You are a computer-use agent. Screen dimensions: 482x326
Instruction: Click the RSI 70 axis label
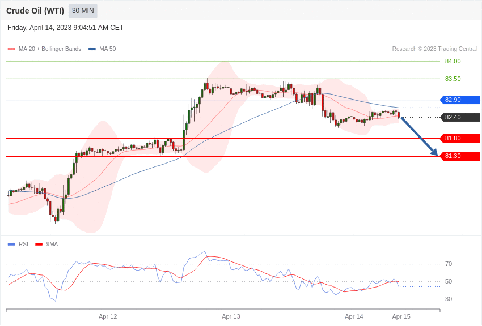tap(449, 264)
